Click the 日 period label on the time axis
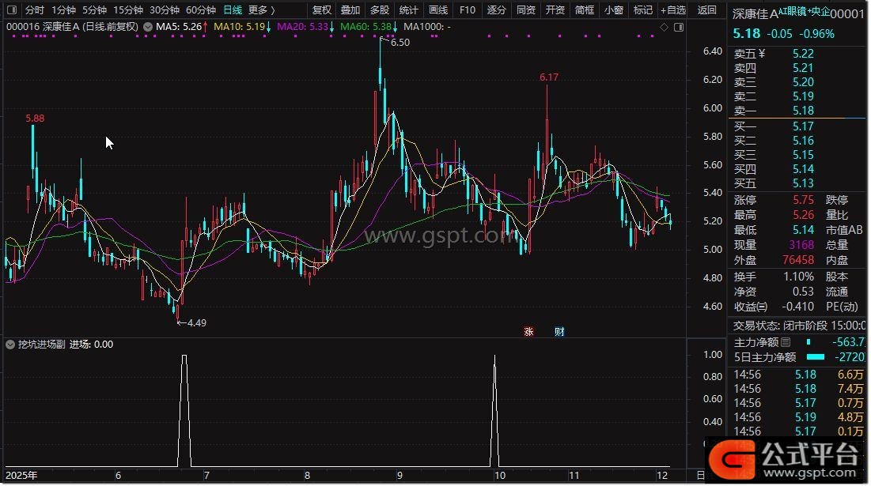The height and width of the screenshot is (486, 871). (700, 476)
